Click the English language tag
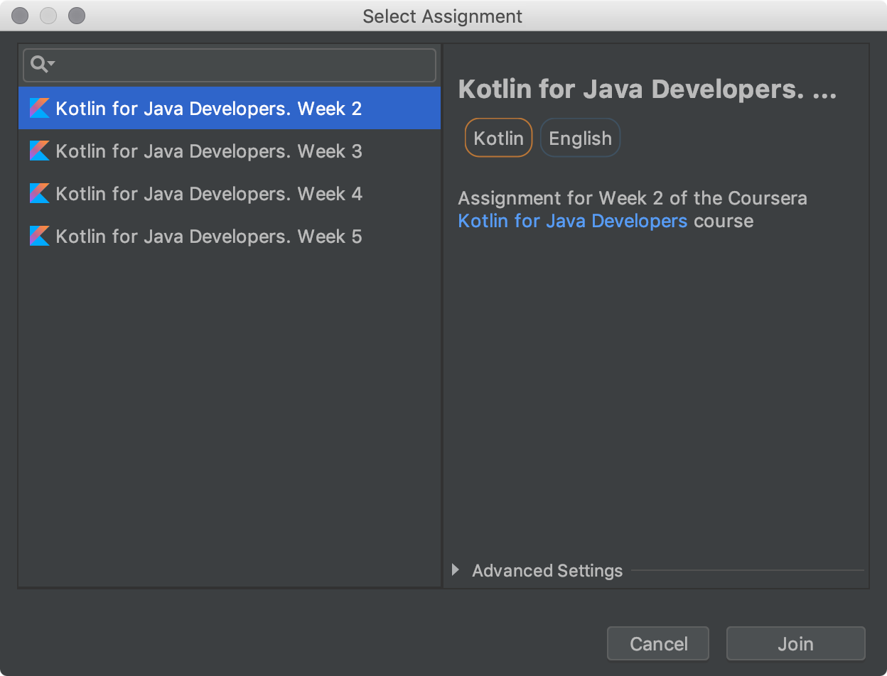This screenshot has width=887, height=676. coord(580,138)
